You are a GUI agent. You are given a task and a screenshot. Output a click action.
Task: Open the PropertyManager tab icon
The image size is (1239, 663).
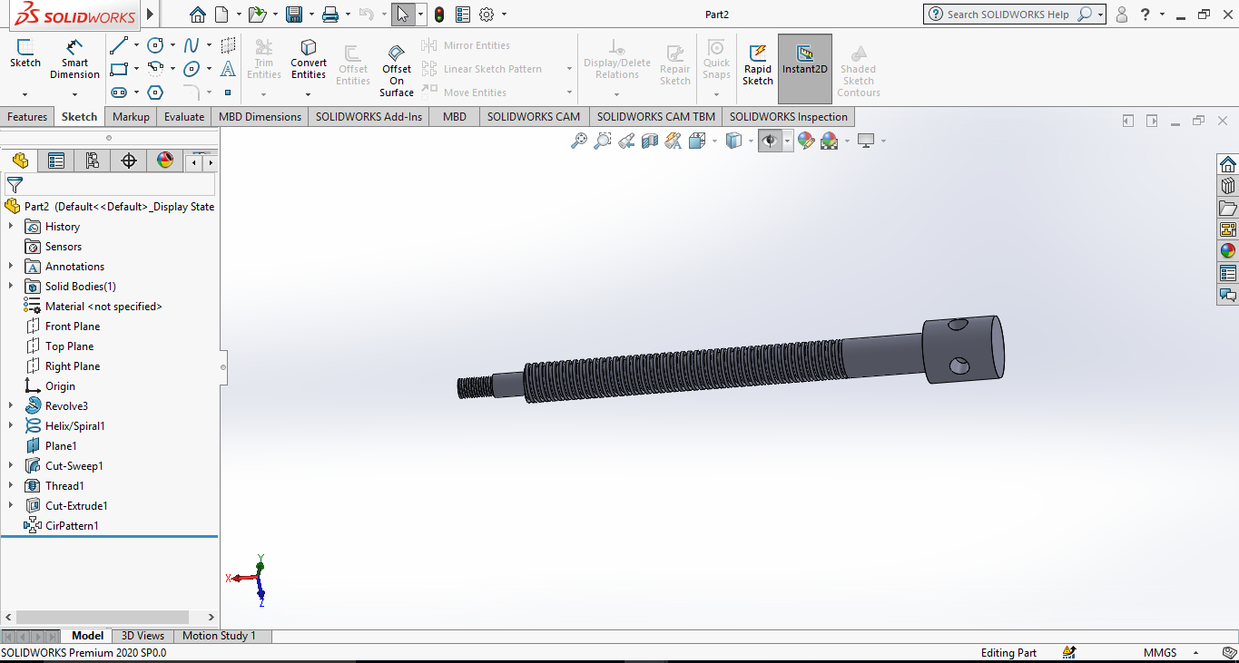pos(56,161)
